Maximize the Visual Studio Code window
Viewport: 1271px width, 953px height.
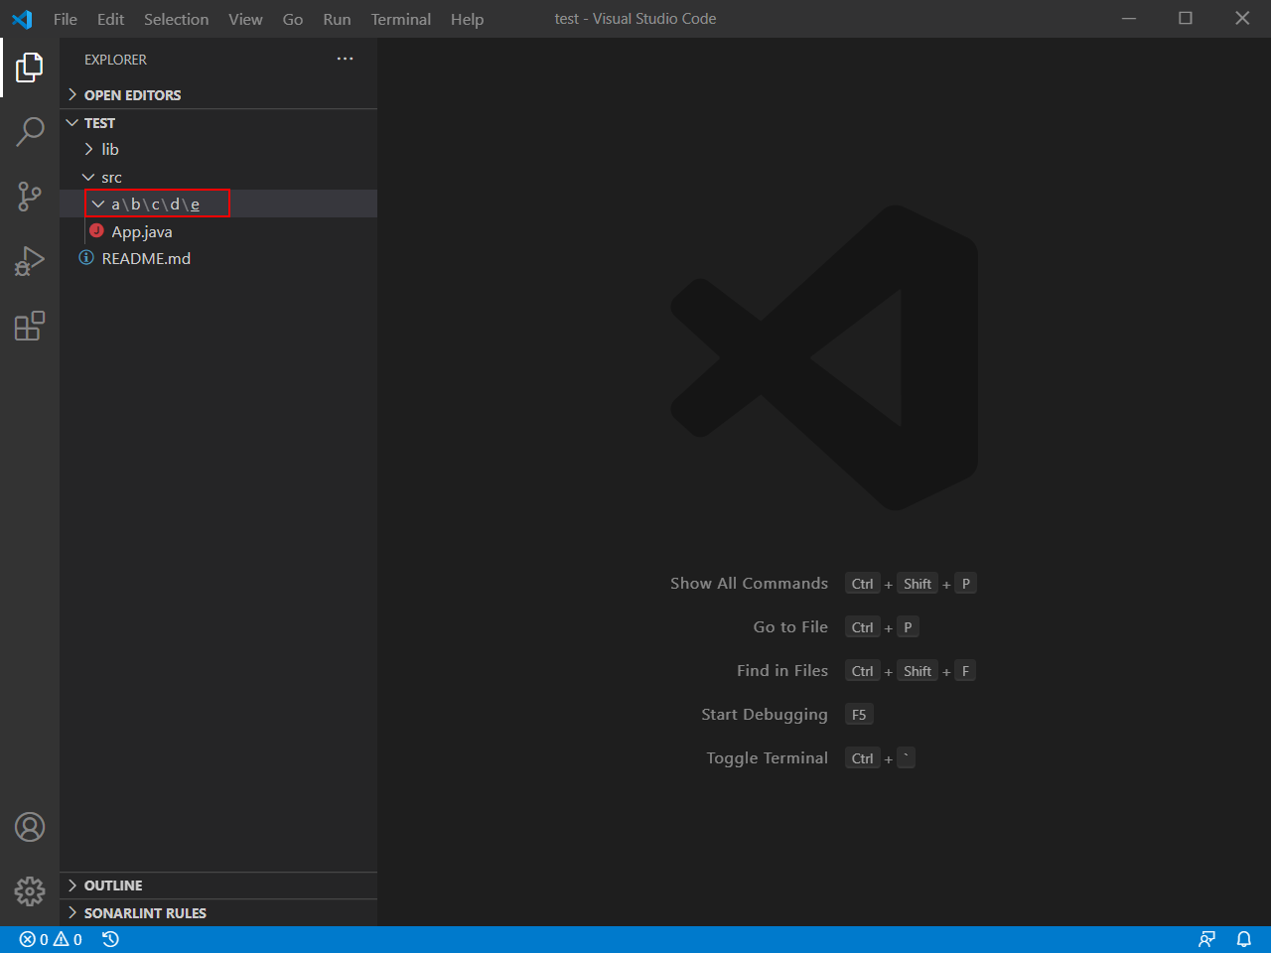(x=1186, y=19)
